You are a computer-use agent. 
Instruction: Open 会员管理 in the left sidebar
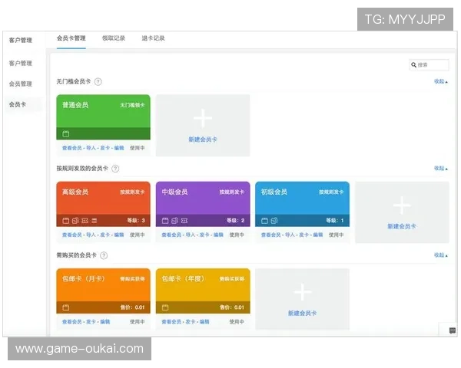click(20, 84)
